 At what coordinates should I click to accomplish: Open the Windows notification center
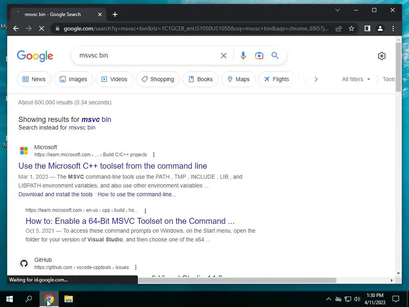[396, 299]
